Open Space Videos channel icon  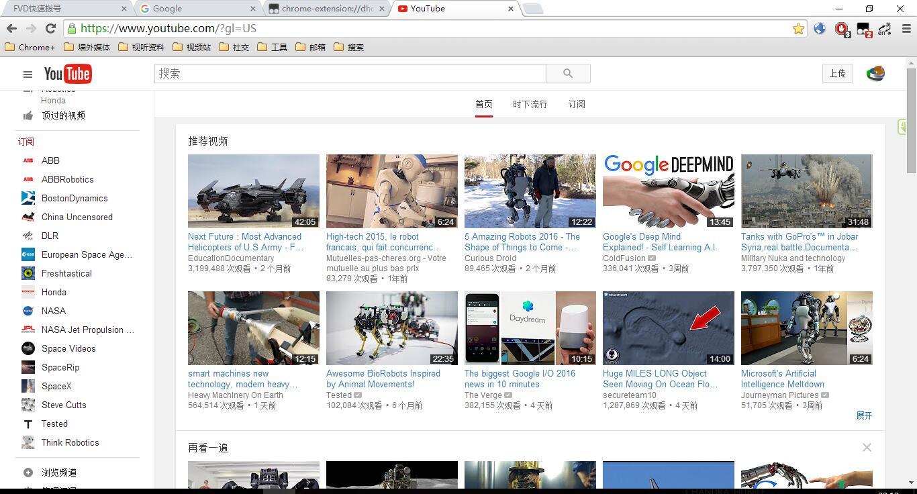[x=28, y=348]
